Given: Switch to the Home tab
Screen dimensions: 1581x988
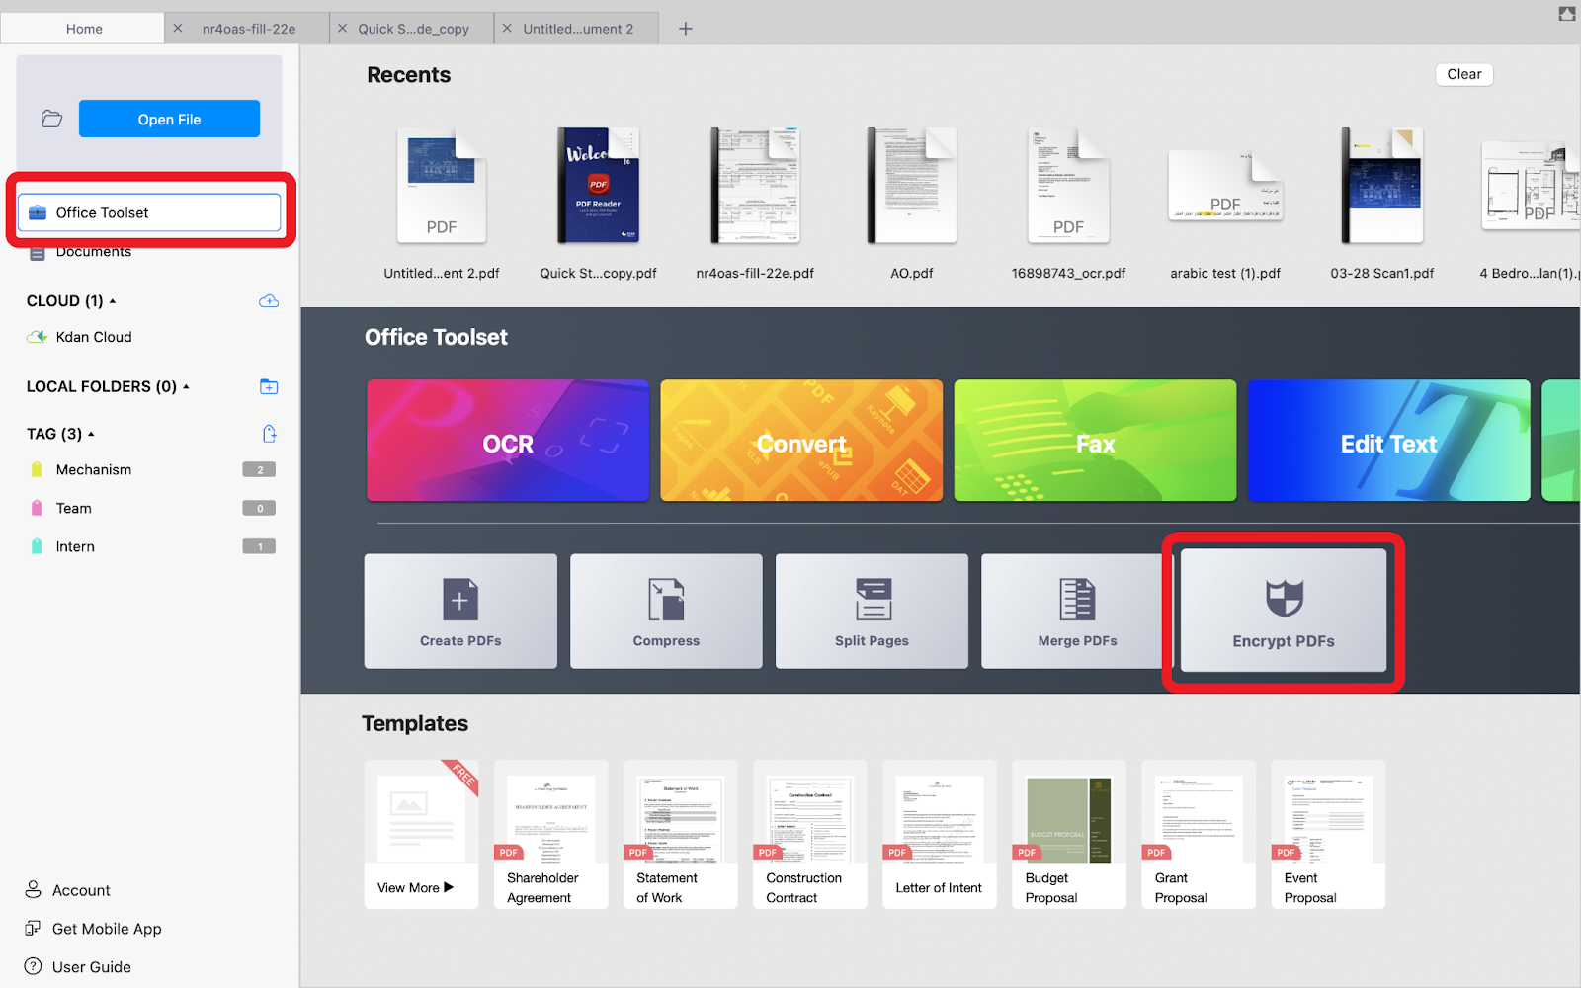Looking at the screenshot, I should point(83,29).
